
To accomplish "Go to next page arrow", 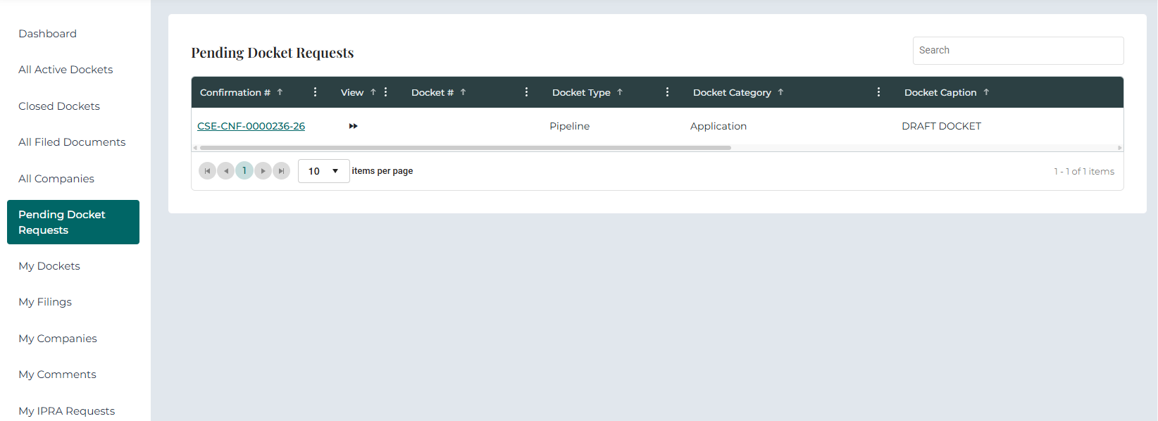I will pos(263,171).
